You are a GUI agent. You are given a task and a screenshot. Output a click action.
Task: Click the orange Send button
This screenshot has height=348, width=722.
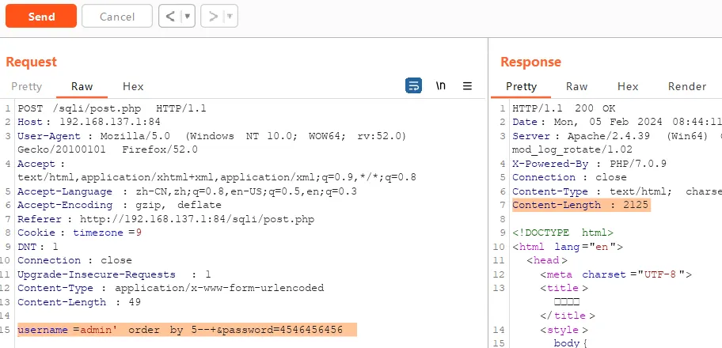click(x=41, y=16)
